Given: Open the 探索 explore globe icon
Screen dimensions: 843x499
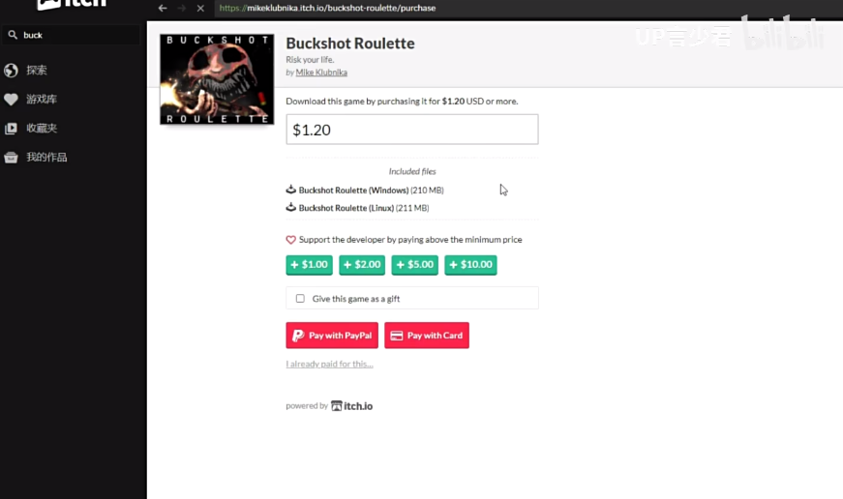Looking at the screenshot, I should [11, 71].
